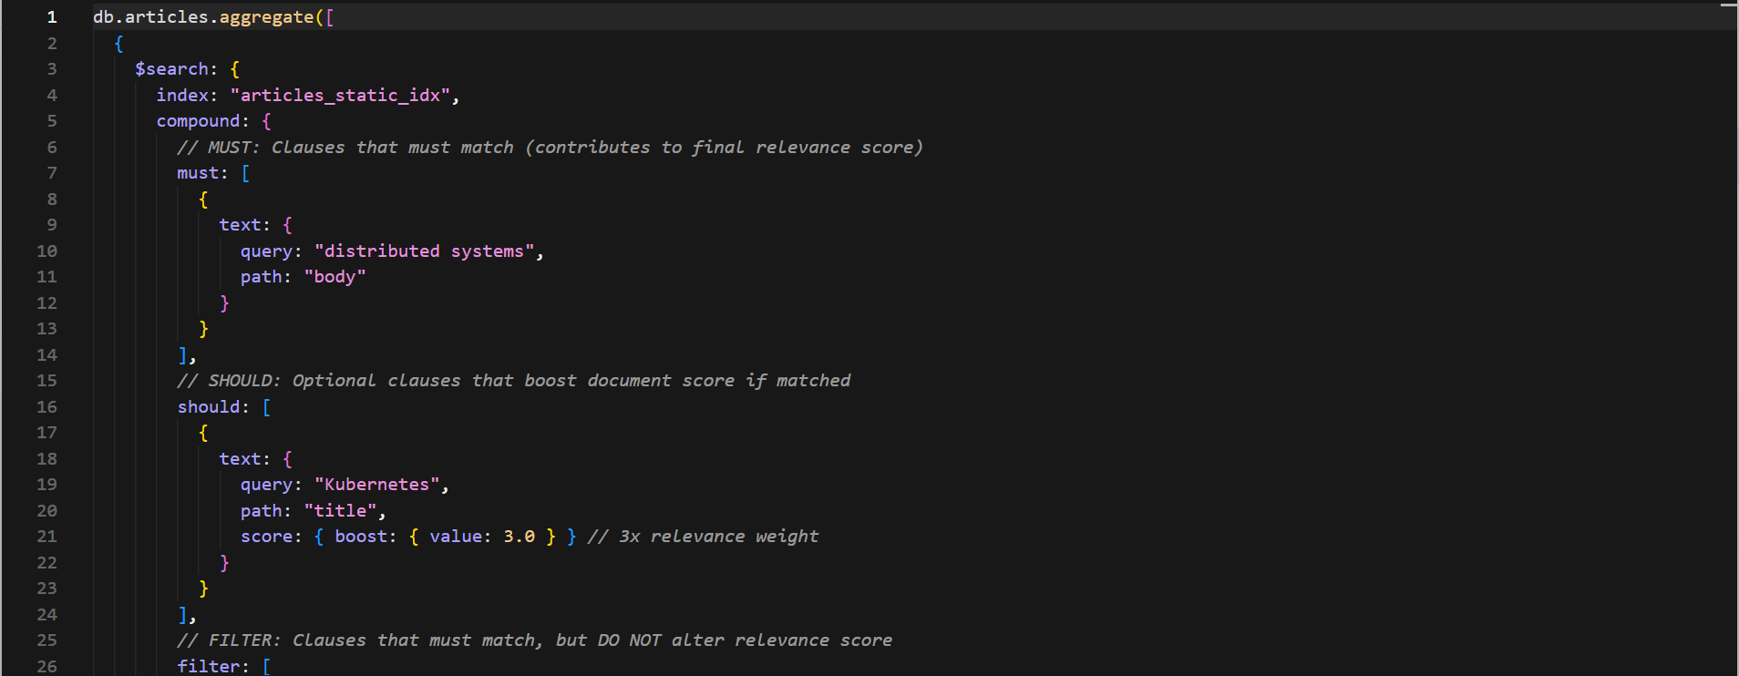Click the "Kubernetes" query string
Viewport: 1739px width, 676px height.
click(x=377, y=485)
